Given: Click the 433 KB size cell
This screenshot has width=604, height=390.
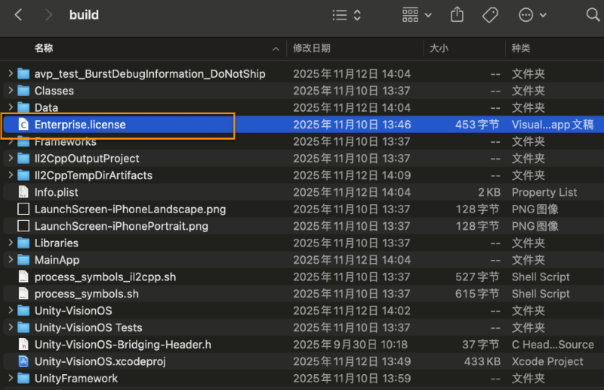Looking at the screenshot, I should 482,361.
